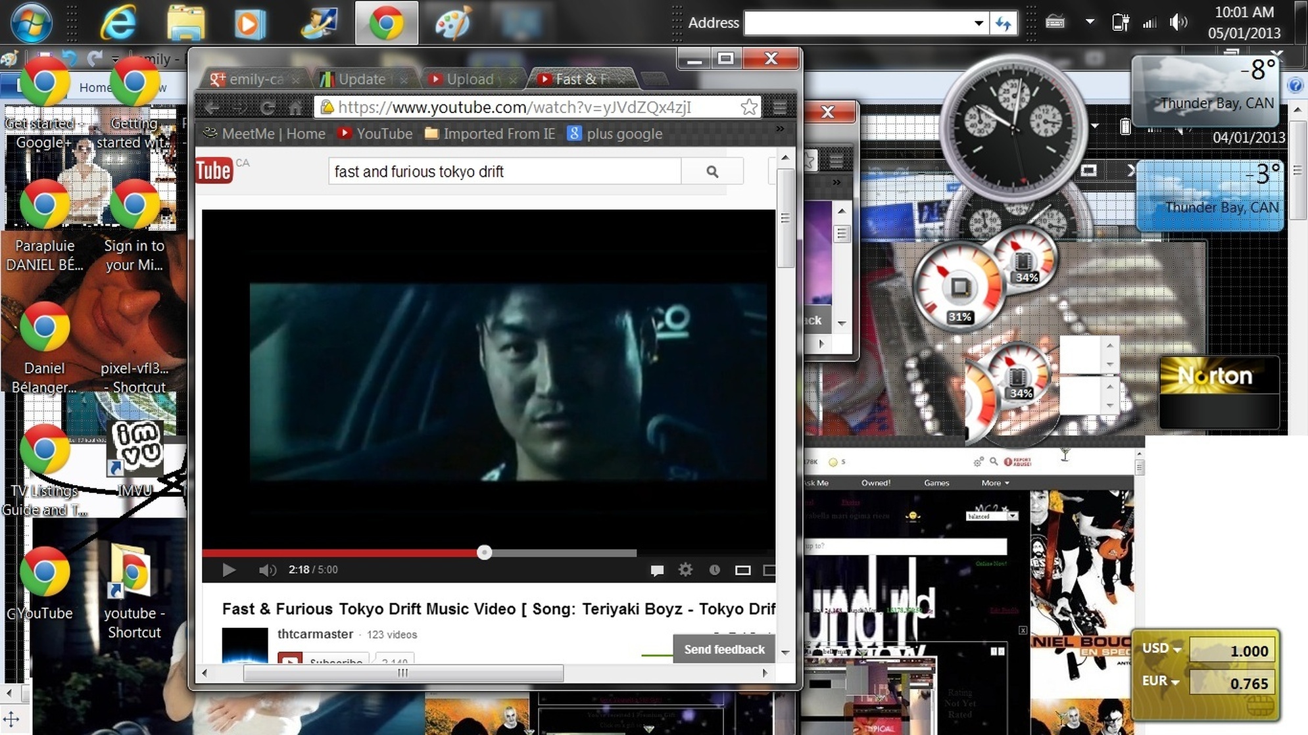The width and height of the screenshot is (1308, 735).
Task: Click Chrome's forward arrow in front window
Action: 239,107
